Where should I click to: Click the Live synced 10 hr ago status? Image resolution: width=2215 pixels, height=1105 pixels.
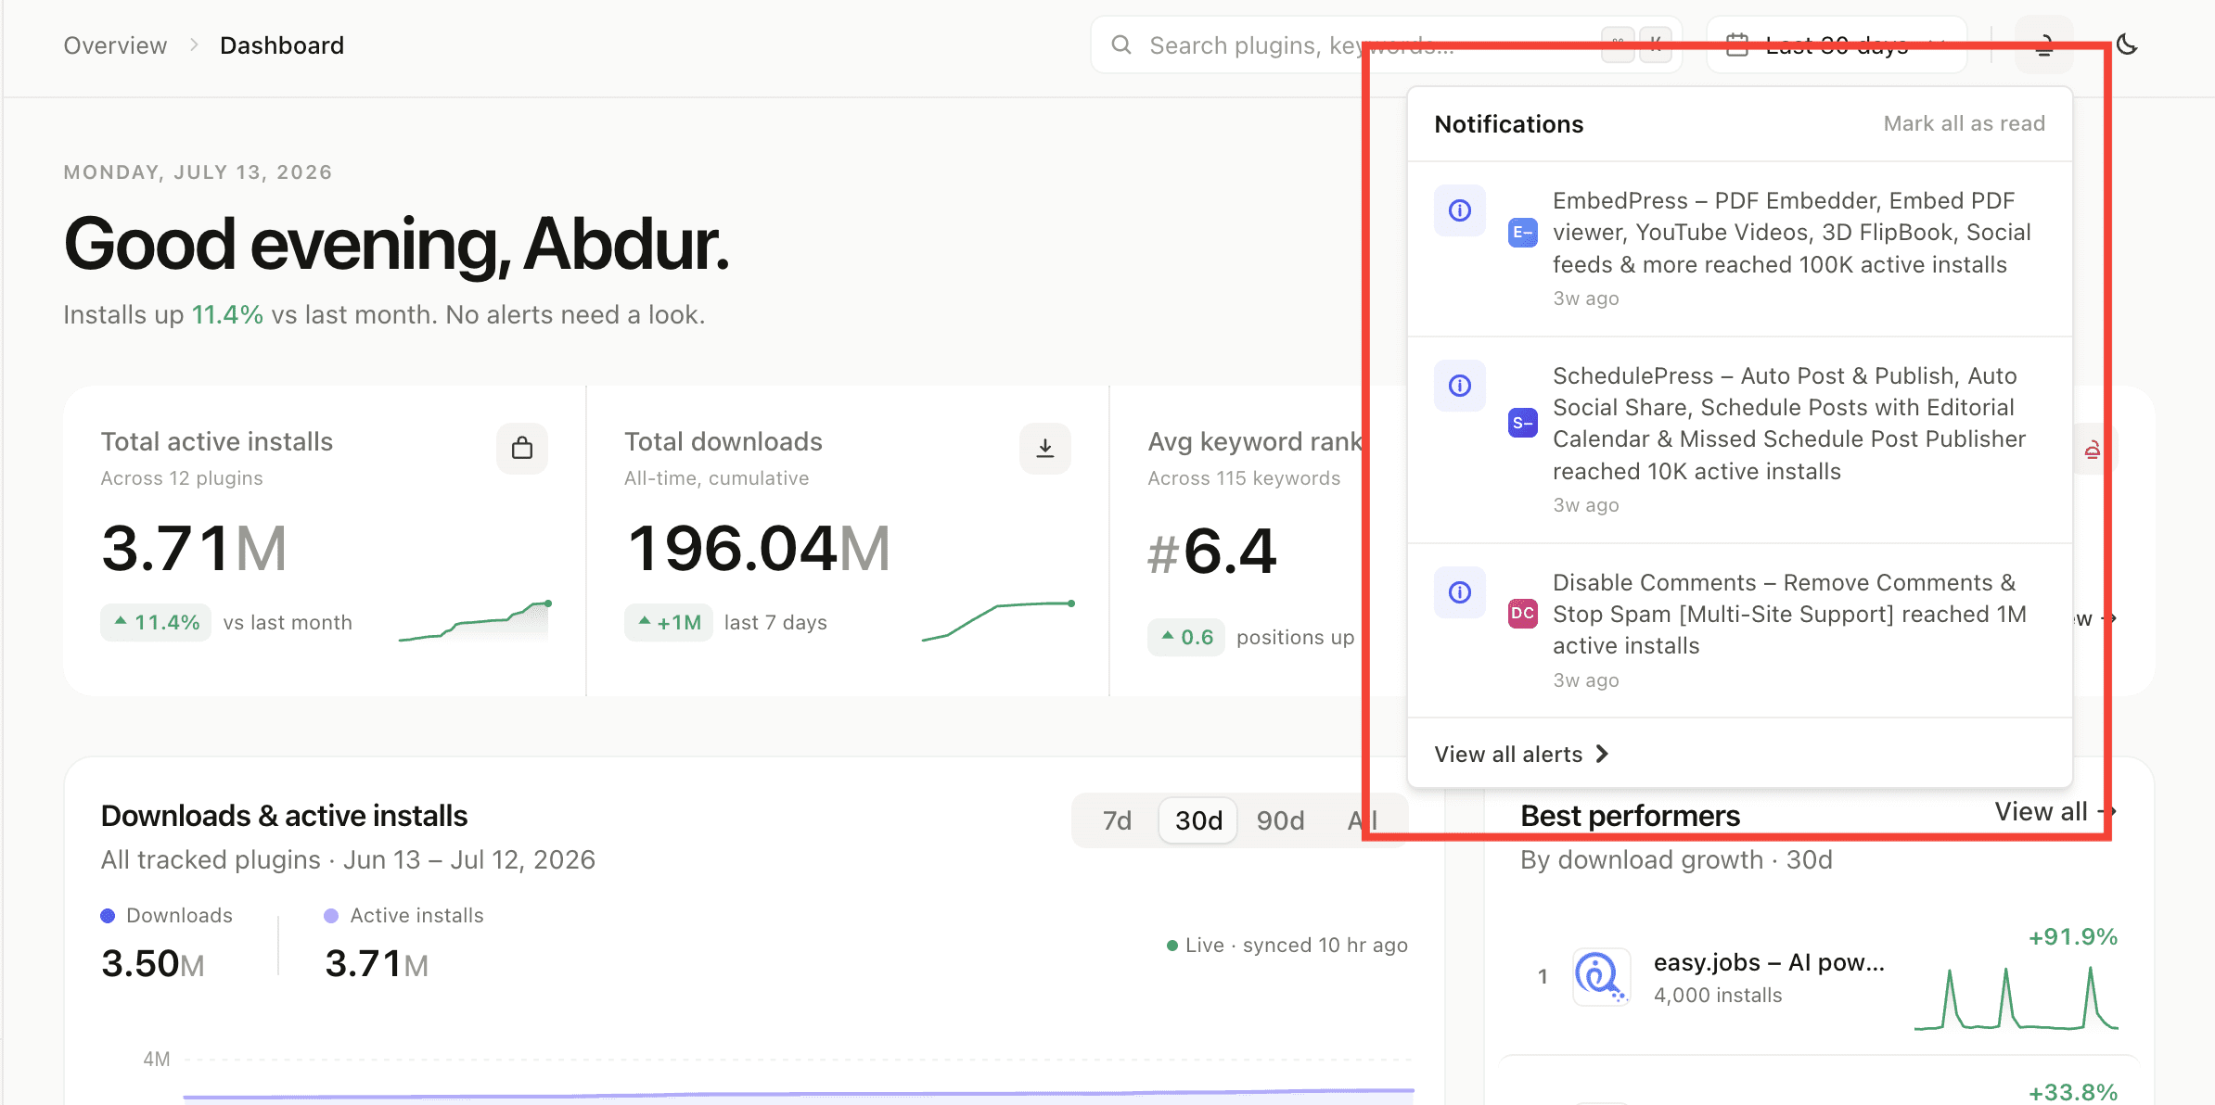[x=1287, y=946]
